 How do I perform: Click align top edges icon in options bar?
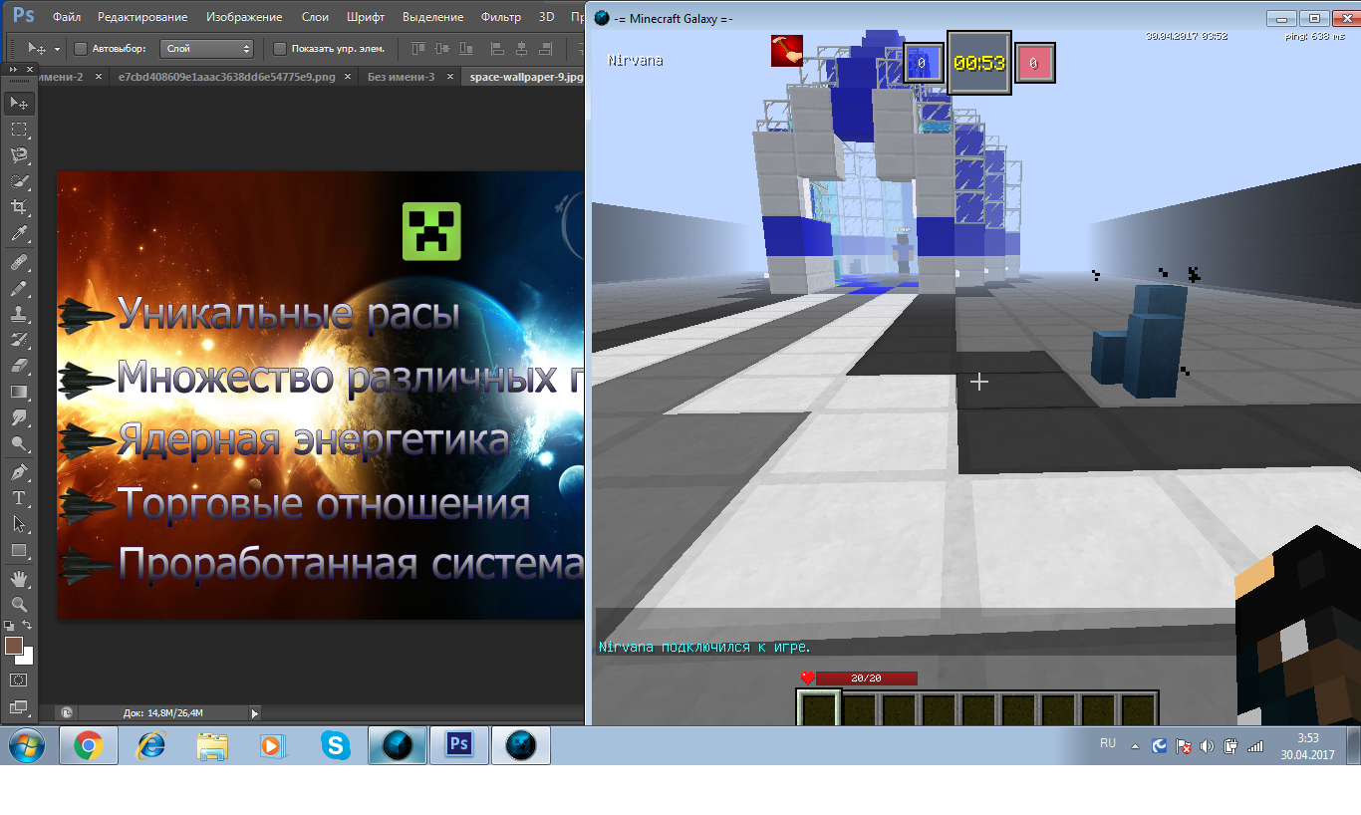pos(417,48)
